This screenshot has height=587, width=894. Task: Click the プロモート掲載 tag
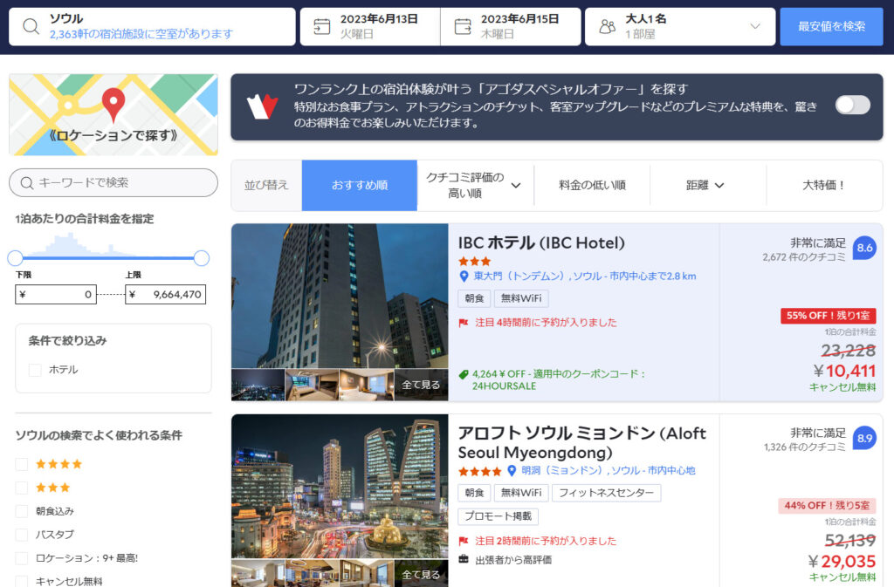(x=498, y=515)
